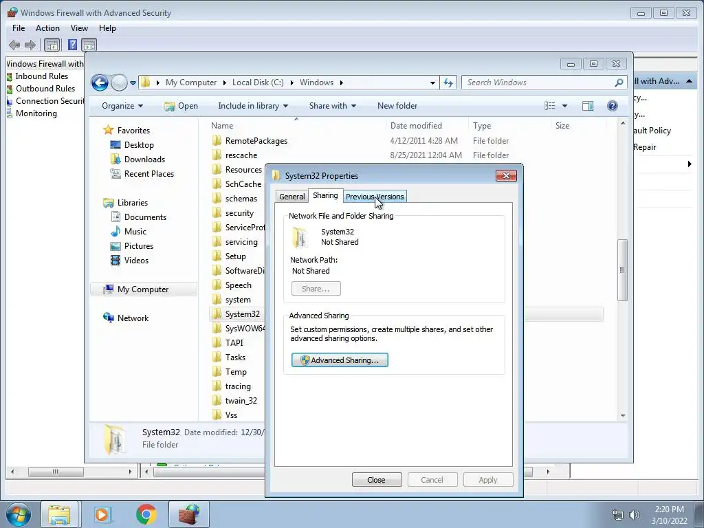Expand the breadcrumb arrow after My Computer
This screenshot has height=528, width=704.
225,82
